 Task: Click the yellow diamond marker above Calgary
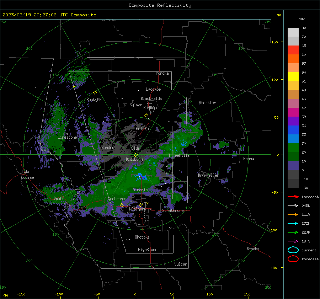pos(140,205)
